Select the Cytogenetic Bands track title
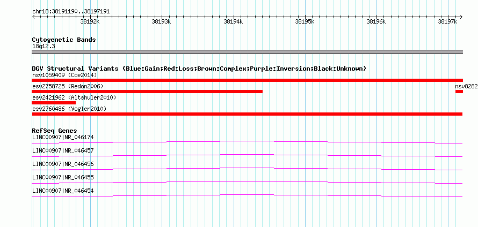 (64, 40)
